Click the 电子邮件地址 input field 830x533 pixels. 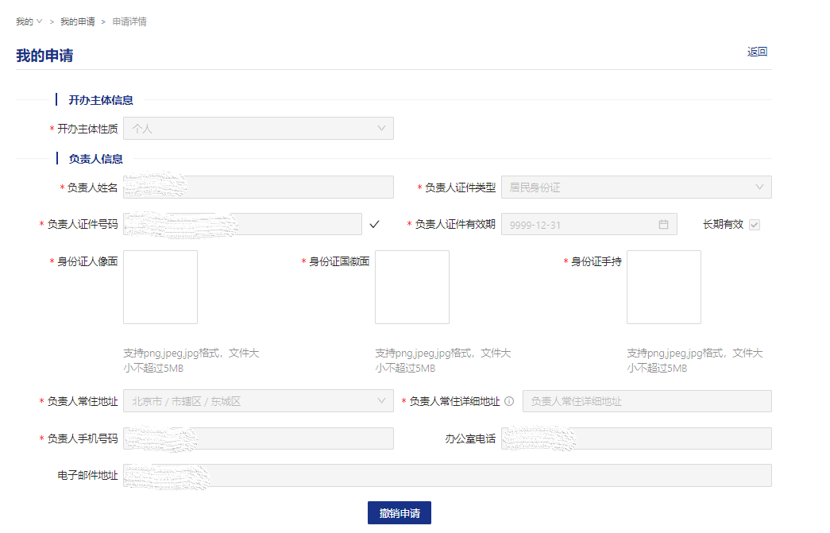pyautogui.click(x=447, y=475)
